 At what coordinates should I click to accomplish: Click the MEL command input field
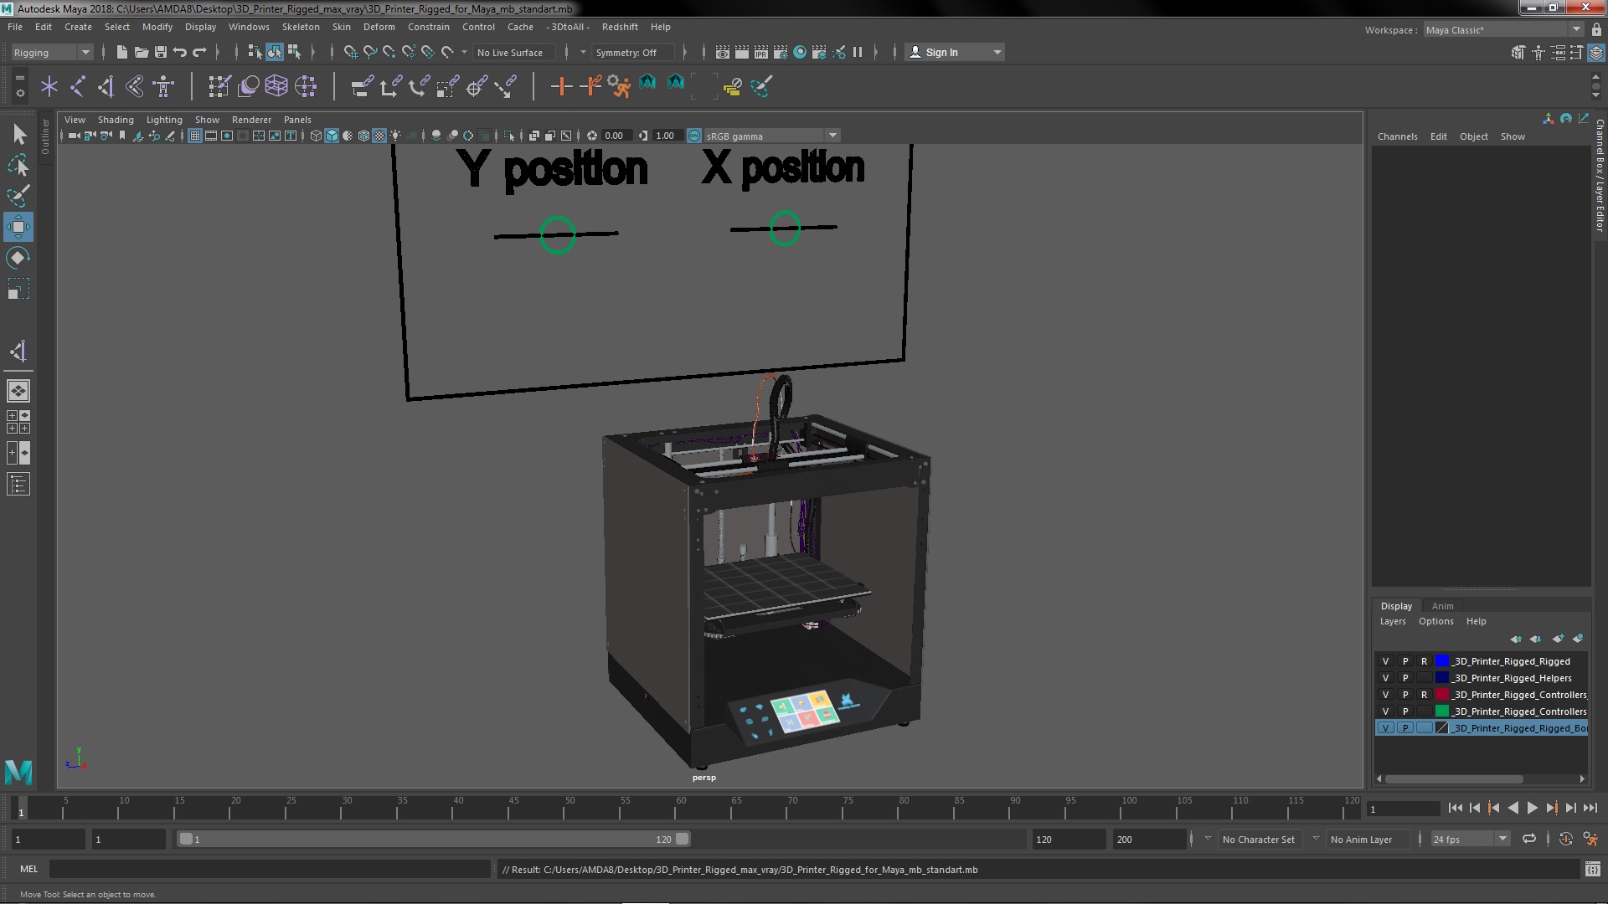(270, 870)
